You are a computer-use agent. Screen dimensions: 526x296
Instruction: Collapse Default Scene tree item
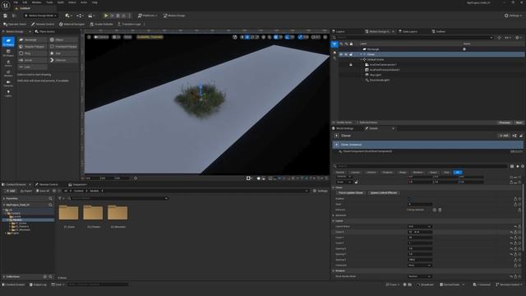pos(361,59)
